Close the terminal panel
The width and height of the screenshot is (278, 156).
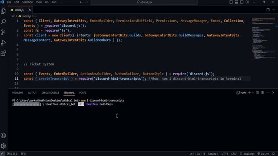click(x=273, y=93)
